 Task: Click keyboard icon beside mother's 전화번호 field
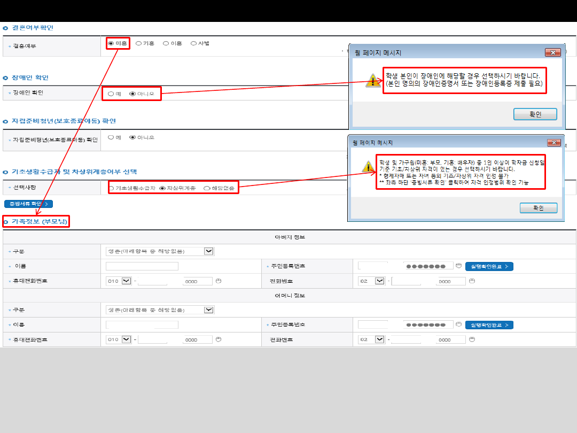click(x=471, y=339)
